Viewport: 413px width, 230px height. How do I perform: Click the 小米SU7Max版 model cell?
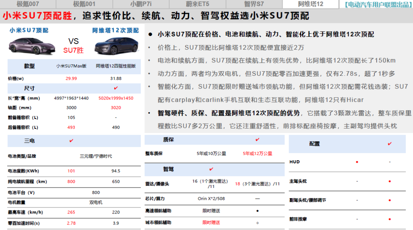point(72,66)
